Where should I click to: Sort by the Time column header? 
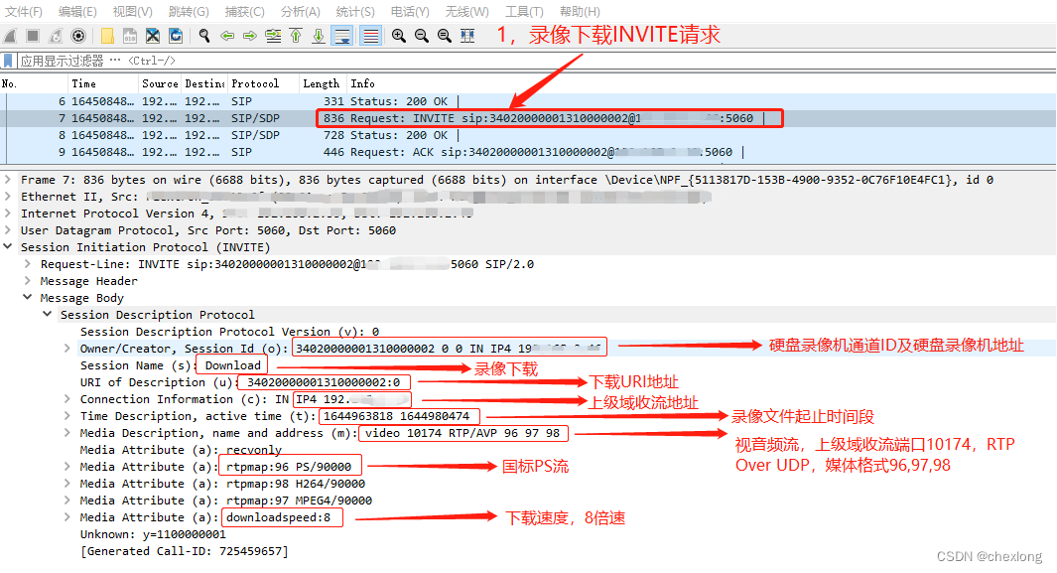coord(103,83)
